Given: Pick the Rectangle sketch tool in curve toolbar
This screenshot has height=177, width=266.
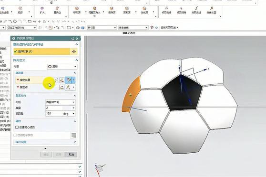Looking at the screenshot, I should [30, 21].
